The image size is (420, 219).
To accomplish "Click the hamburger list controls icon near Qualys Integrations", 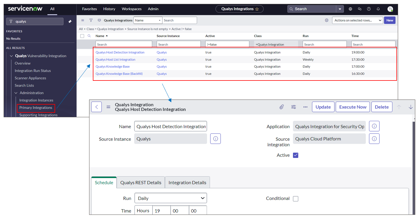I will click(82, 20).
